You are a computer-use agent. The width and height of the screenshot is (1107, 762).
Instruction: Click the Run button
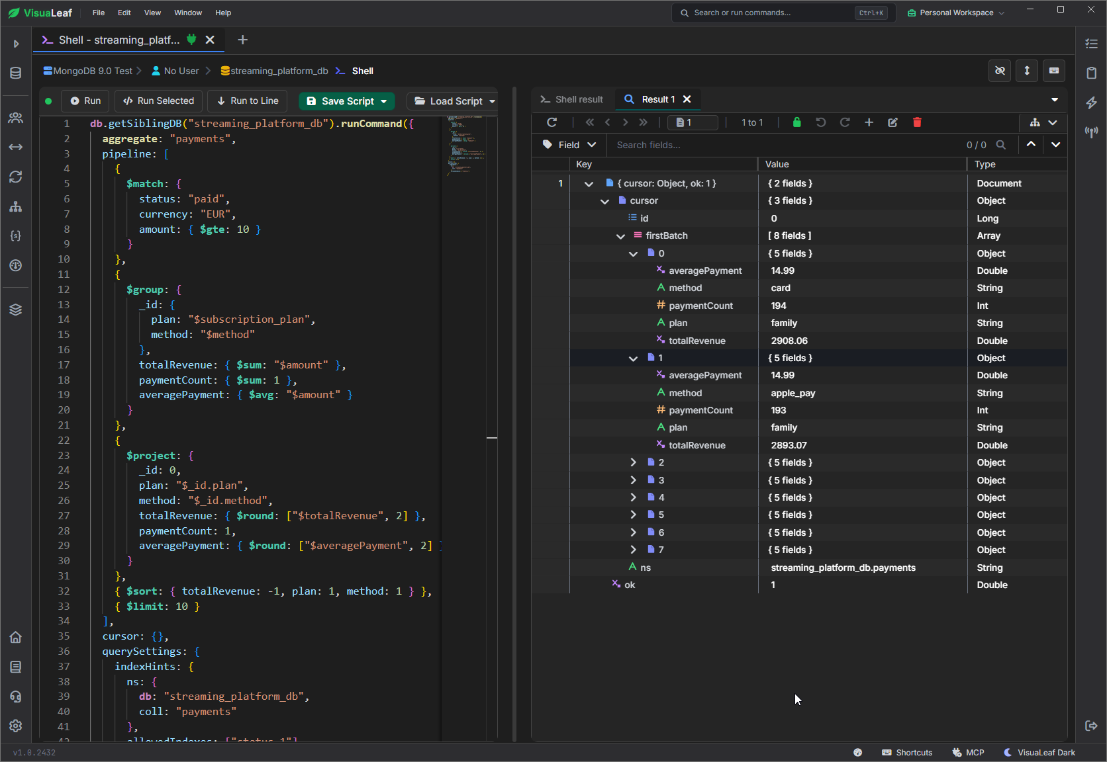(85, 101)
